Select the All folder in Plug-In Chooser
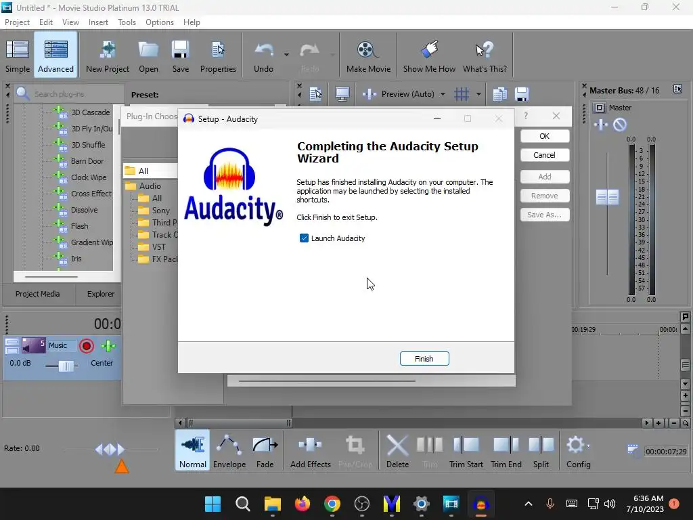Image resolution: width=693 pixels, height=520 pixels. point(143,171)
